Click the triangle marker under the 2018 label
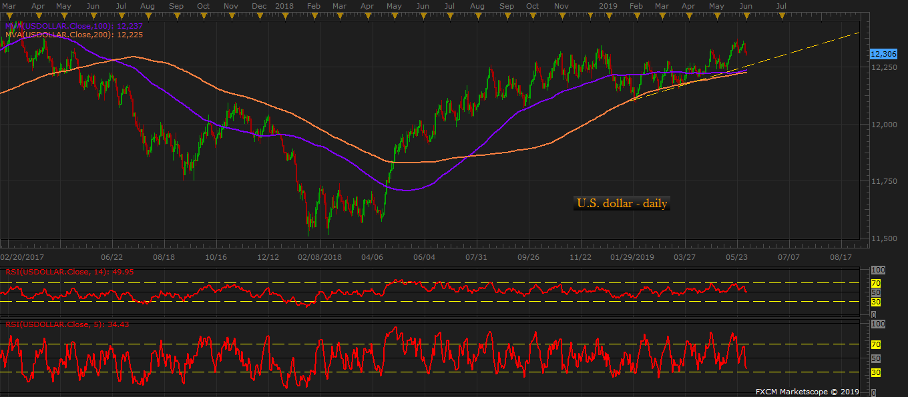The width and height of the screenshot is (908, 397). [286, 15]
